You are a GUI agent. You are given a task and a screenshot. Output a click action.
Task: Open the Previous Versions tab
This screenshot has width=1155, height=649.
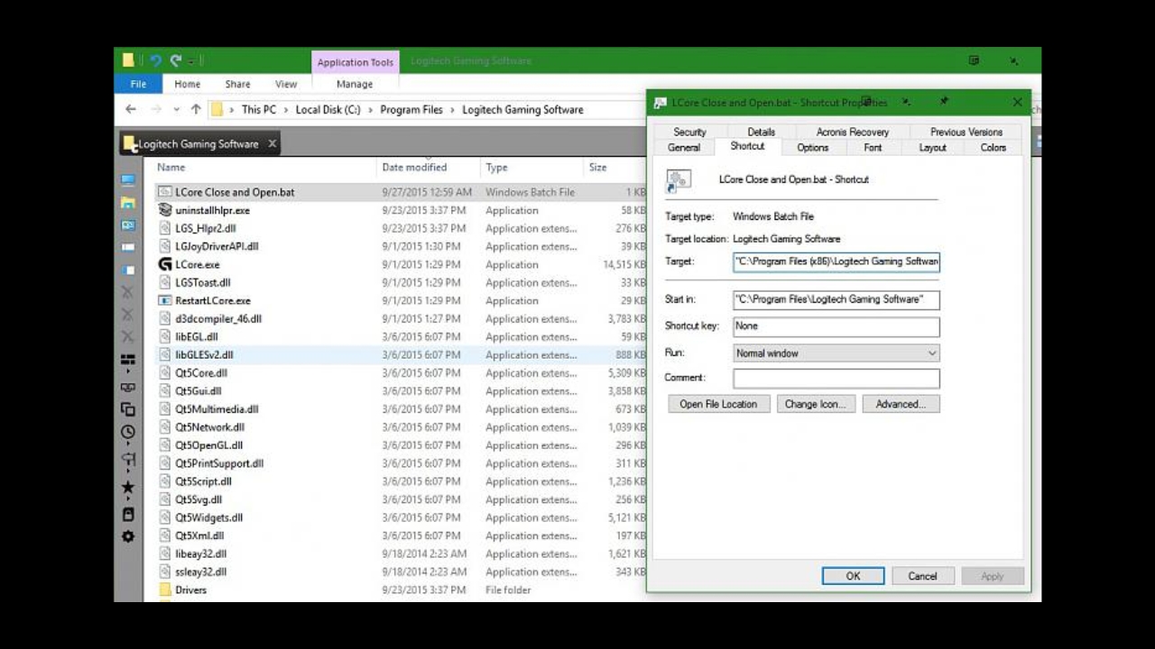coord(966,132)
